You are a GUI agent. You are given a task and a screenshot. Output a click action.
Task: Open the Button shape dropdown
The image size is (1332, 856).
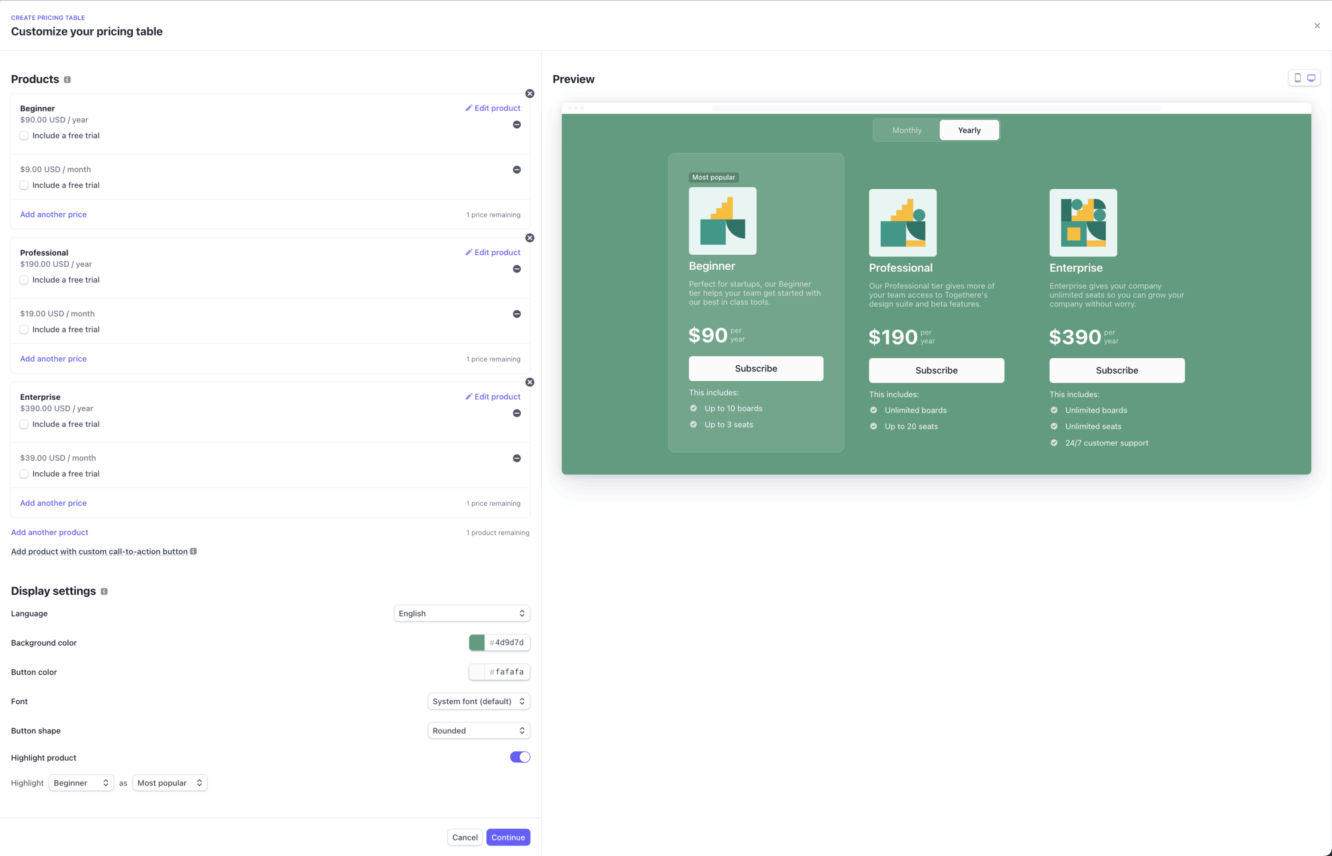[x=480, y=731]
